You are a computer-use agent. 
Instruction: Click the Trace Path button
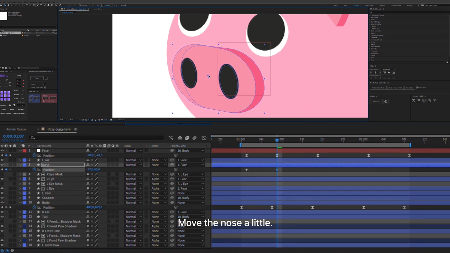click(410, 88)
